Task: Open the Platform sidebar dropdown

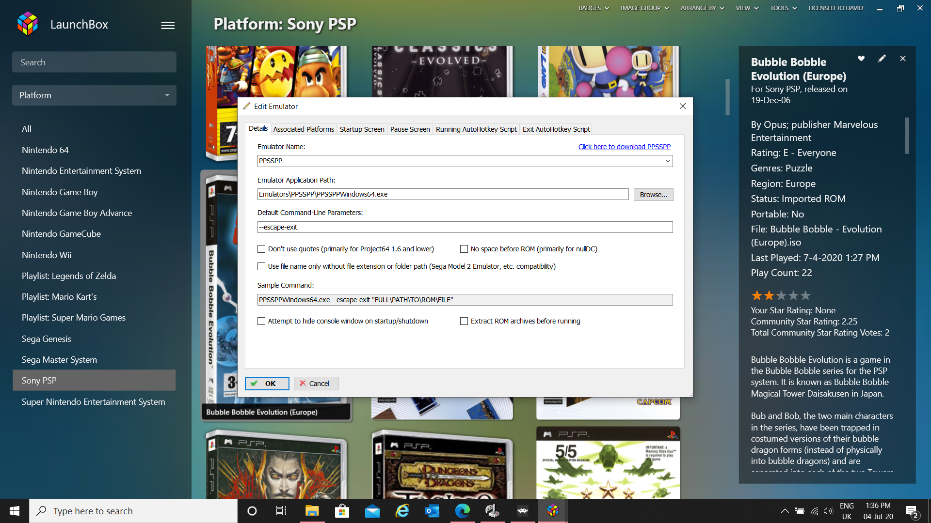Action: click(x=94, y=95)
